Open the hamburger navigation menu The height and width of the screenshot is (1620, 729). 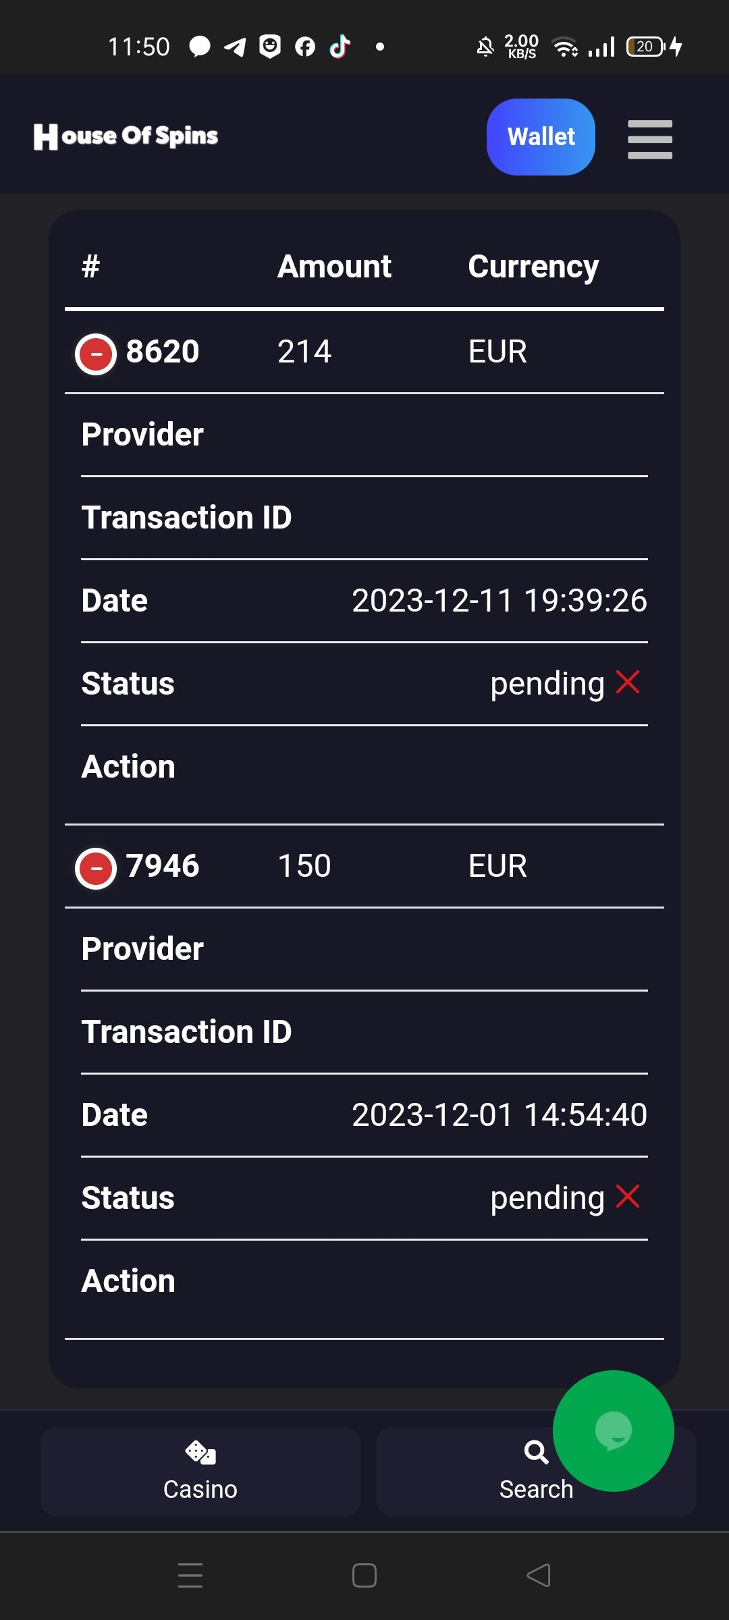point(649,139)
